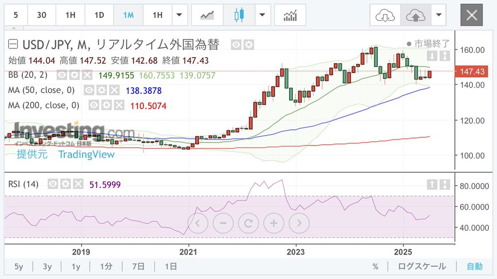Select the candlestick chart style icon
497x279 pixels.
click(x=239, y=15)
